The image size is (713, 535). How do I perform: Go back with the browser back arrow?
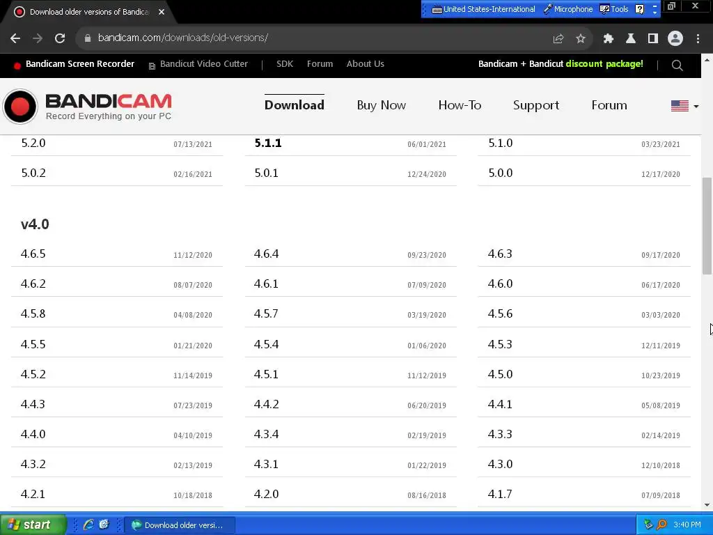[15, 38]
